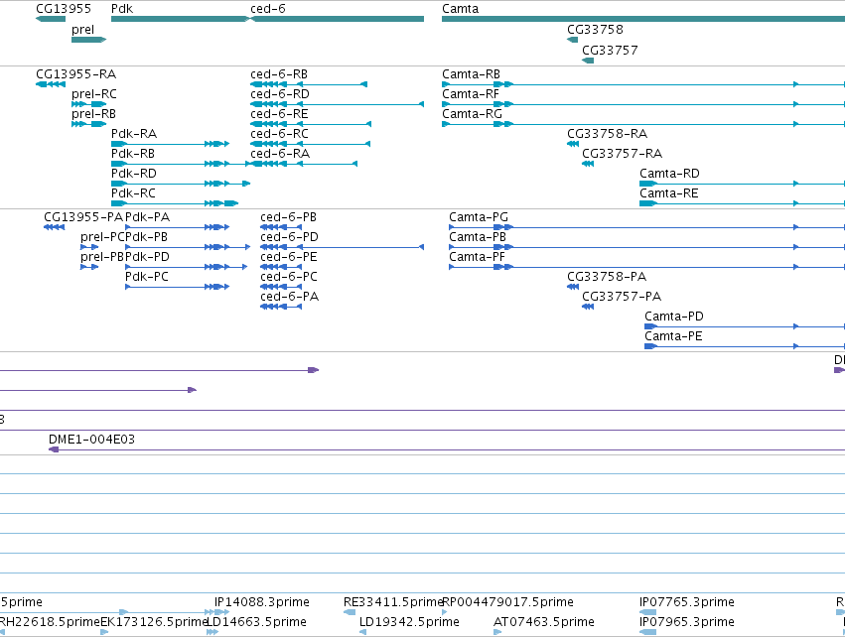Viewport: 845px width, 637px height.
Task: Click transcript Camta-RB
Action: click(471, 74)
